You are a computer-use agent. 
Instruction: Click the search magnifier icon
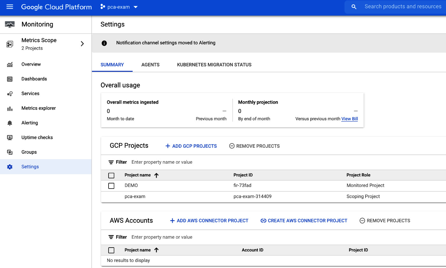pos(354,7)
